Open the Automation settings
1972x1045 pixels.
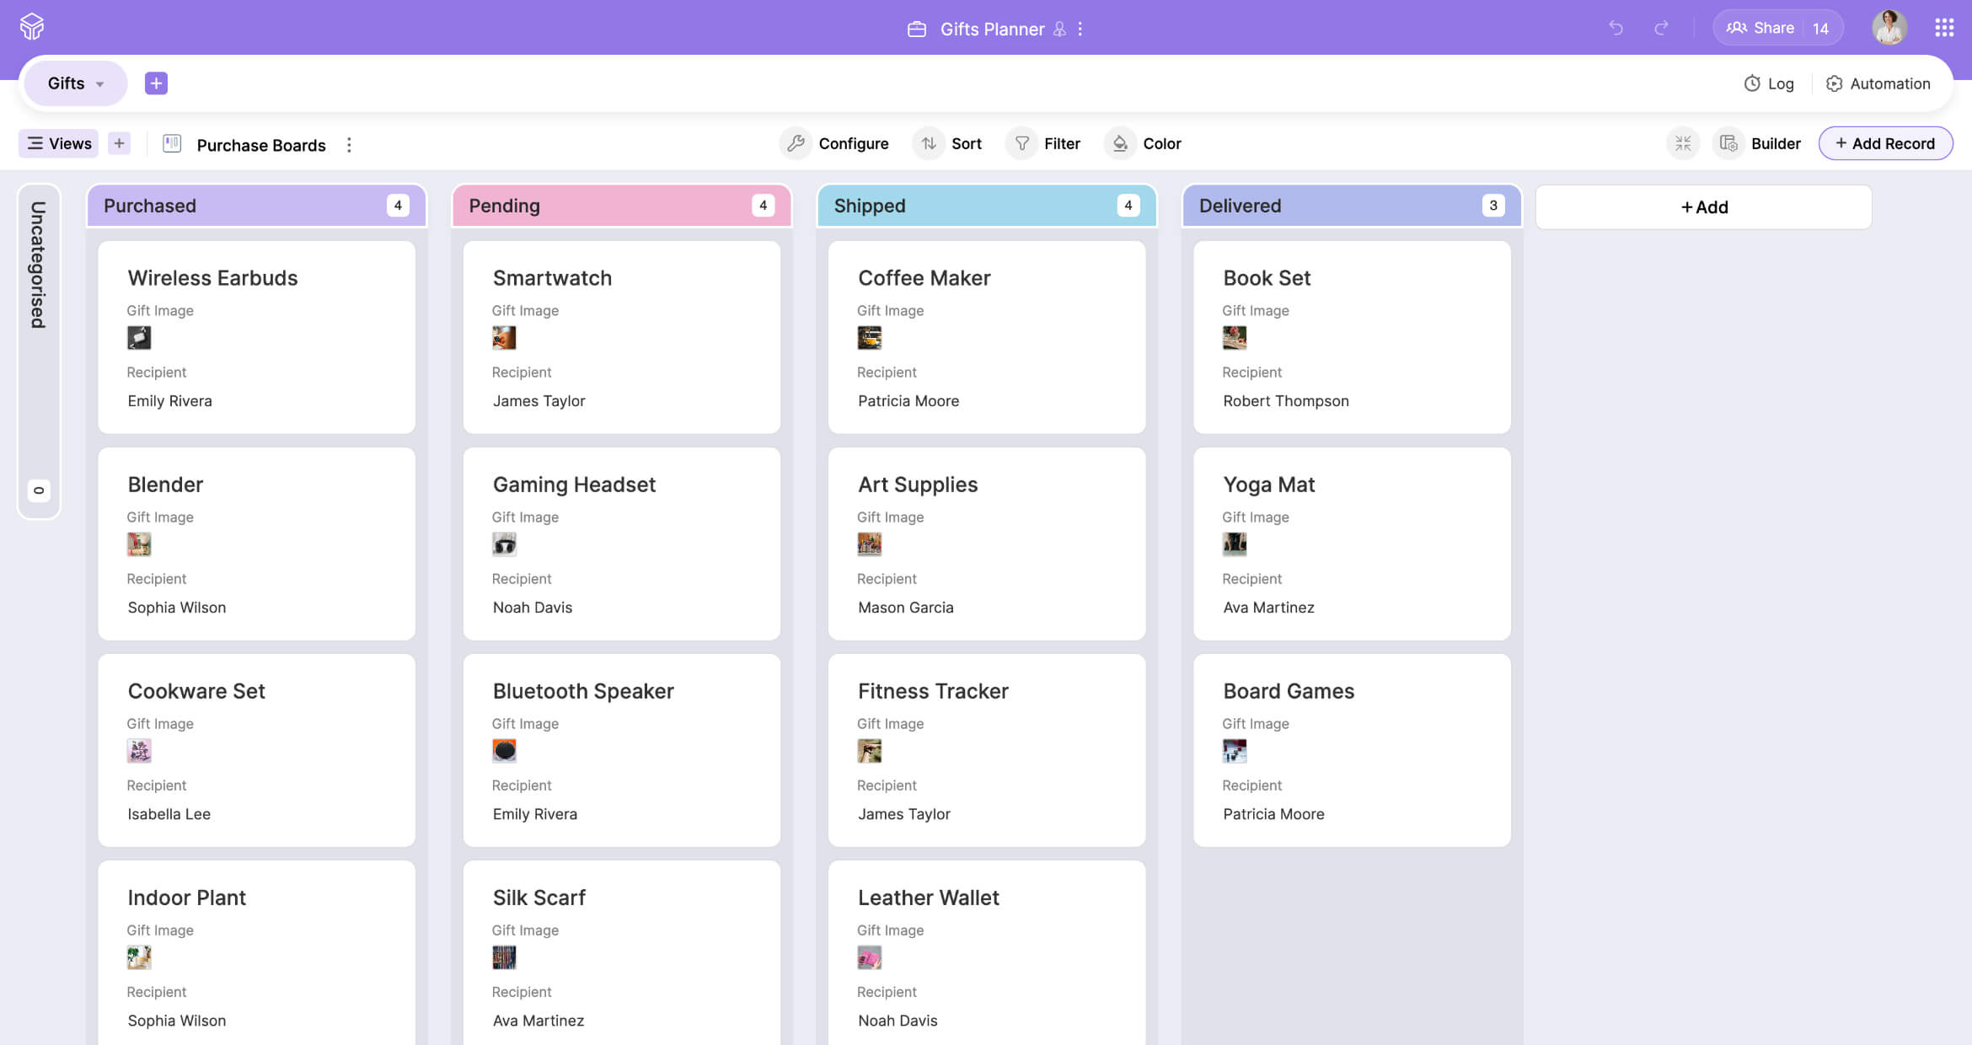1878,83
